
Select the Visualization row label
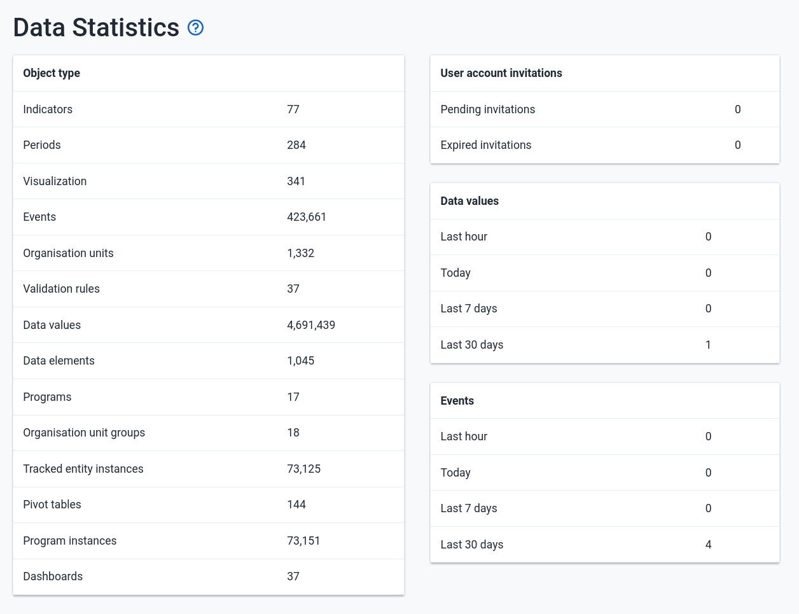point(55,181)
